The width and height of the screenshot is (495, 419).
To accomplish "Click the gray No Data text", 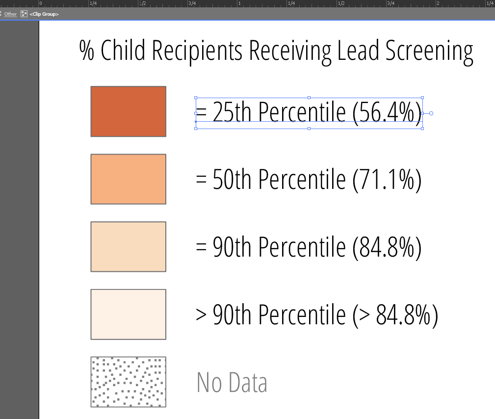I will [232, 383].
